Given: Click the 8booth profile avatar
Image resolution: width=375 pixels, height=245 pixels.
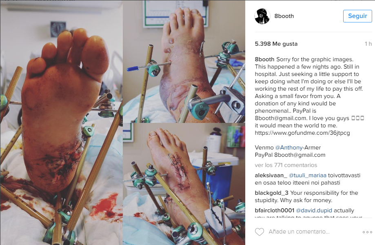Looking at the screenshot, I should pos(262,16).
